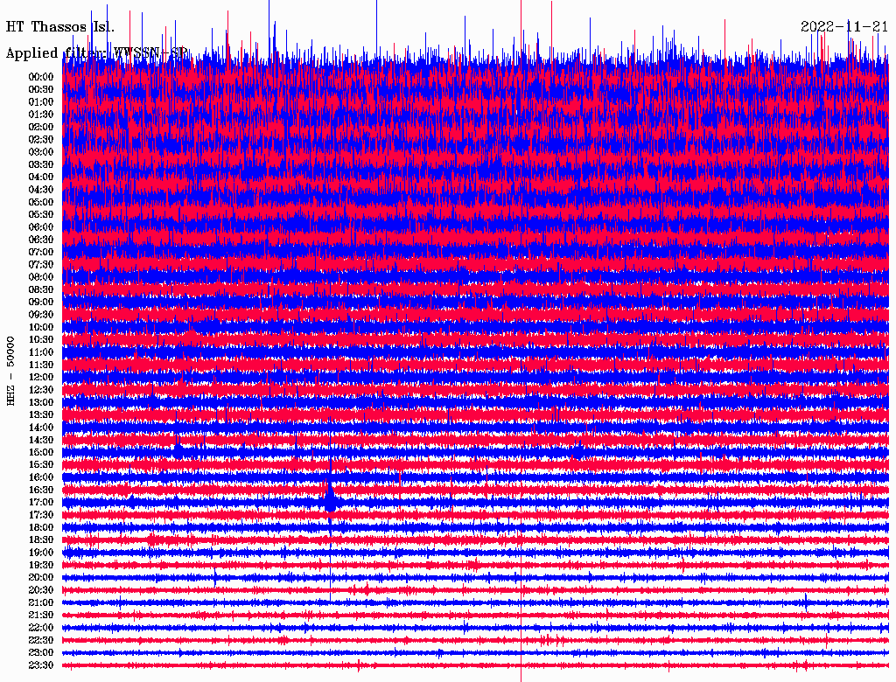Select the 17:00 time label
Screen dimensions: 896x682
pos(41,503)
